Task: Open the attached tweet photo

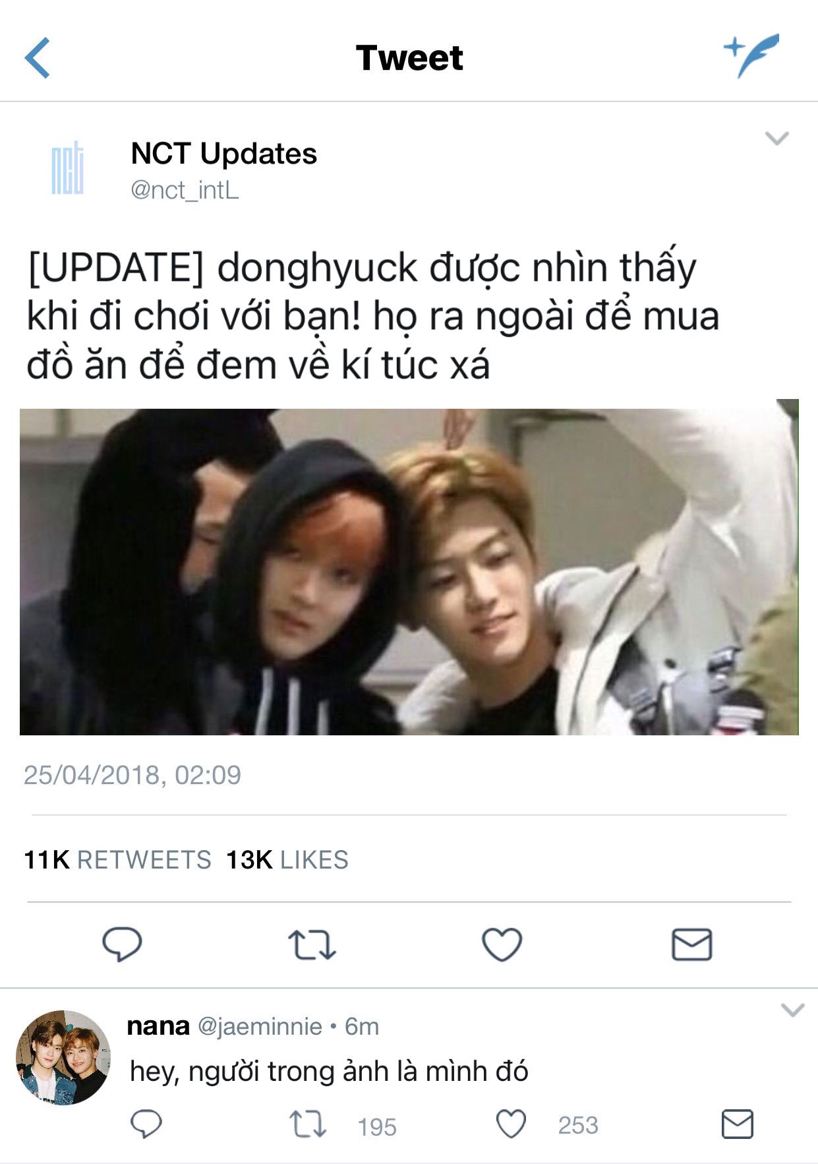Action: [409, 567]
